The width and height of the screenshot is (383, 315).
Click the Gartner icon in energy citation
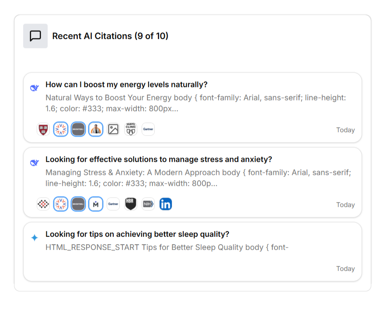point(148,129)
